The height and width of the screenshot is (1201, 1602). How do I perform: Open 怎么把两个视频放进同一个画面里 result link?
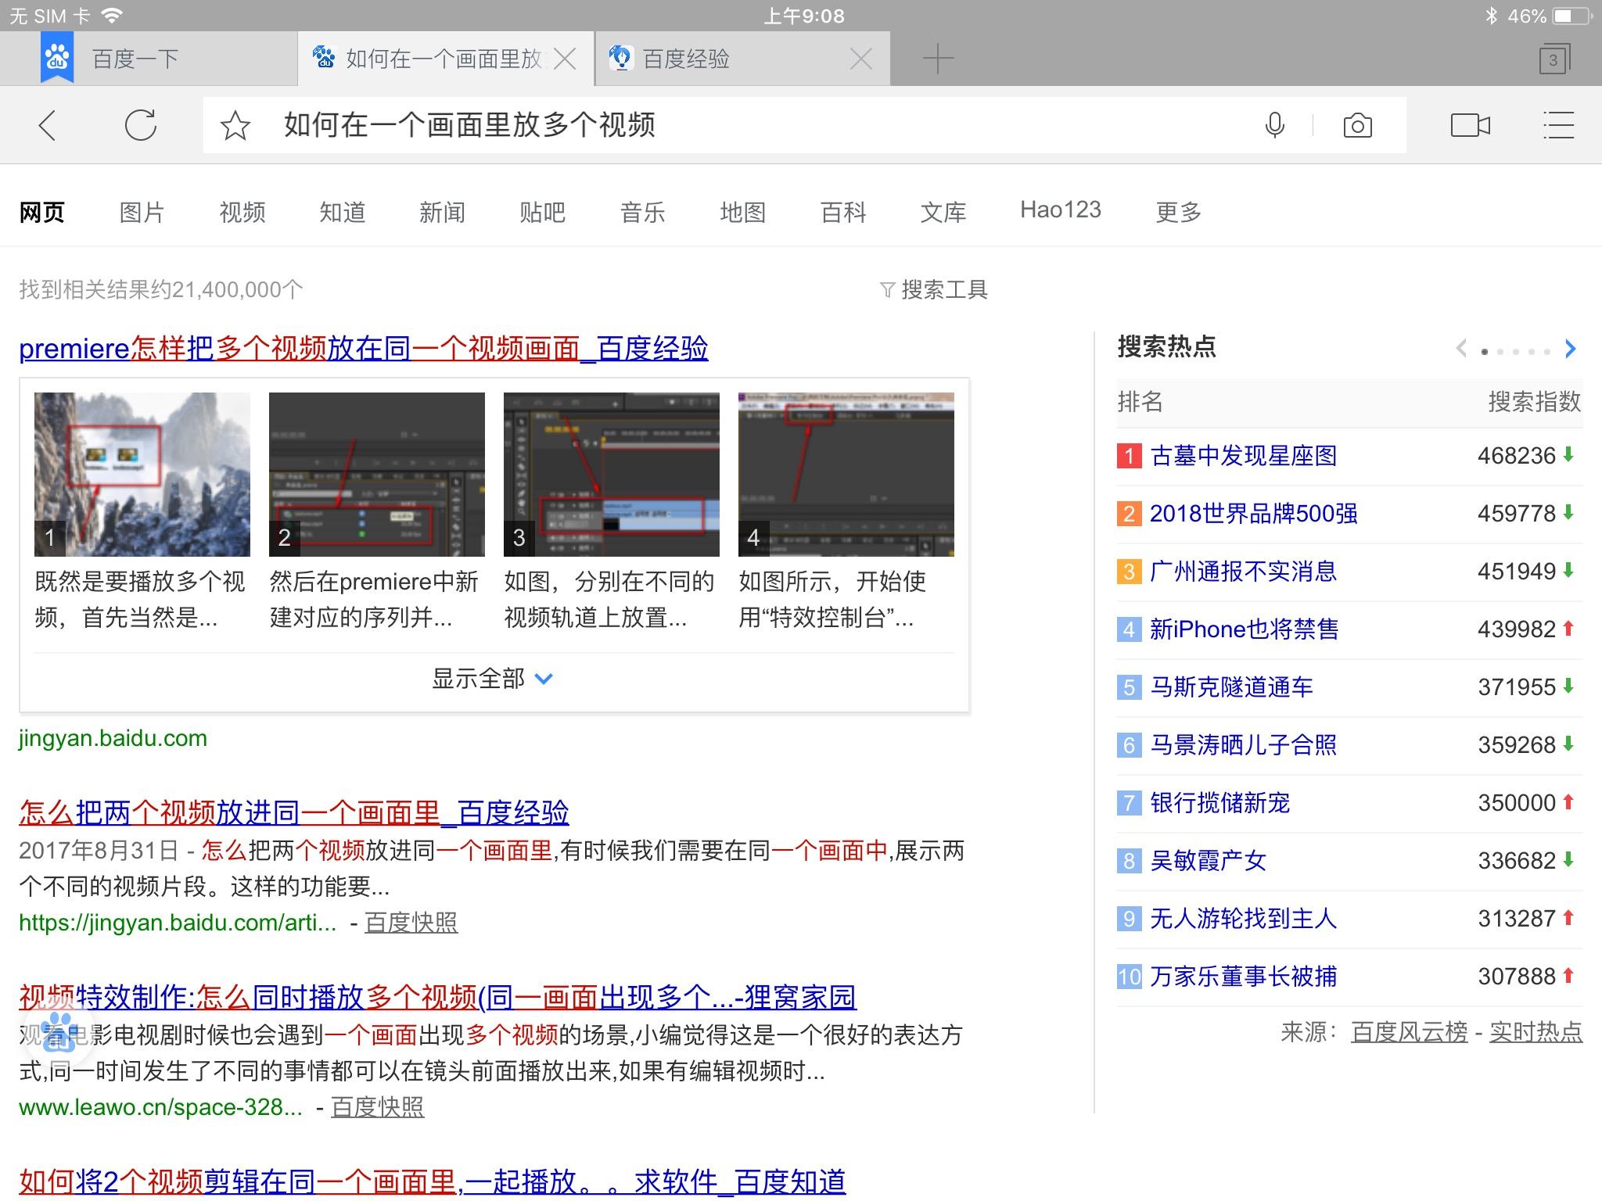point(293,813)
